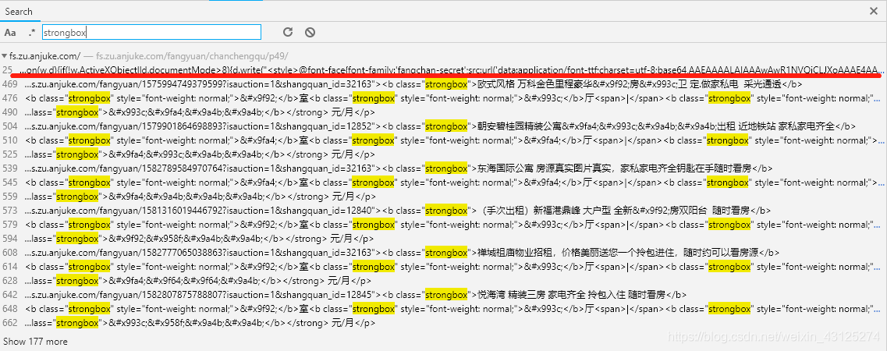Open the result on line 642
The image size is (887, 351).
point(443,295)
